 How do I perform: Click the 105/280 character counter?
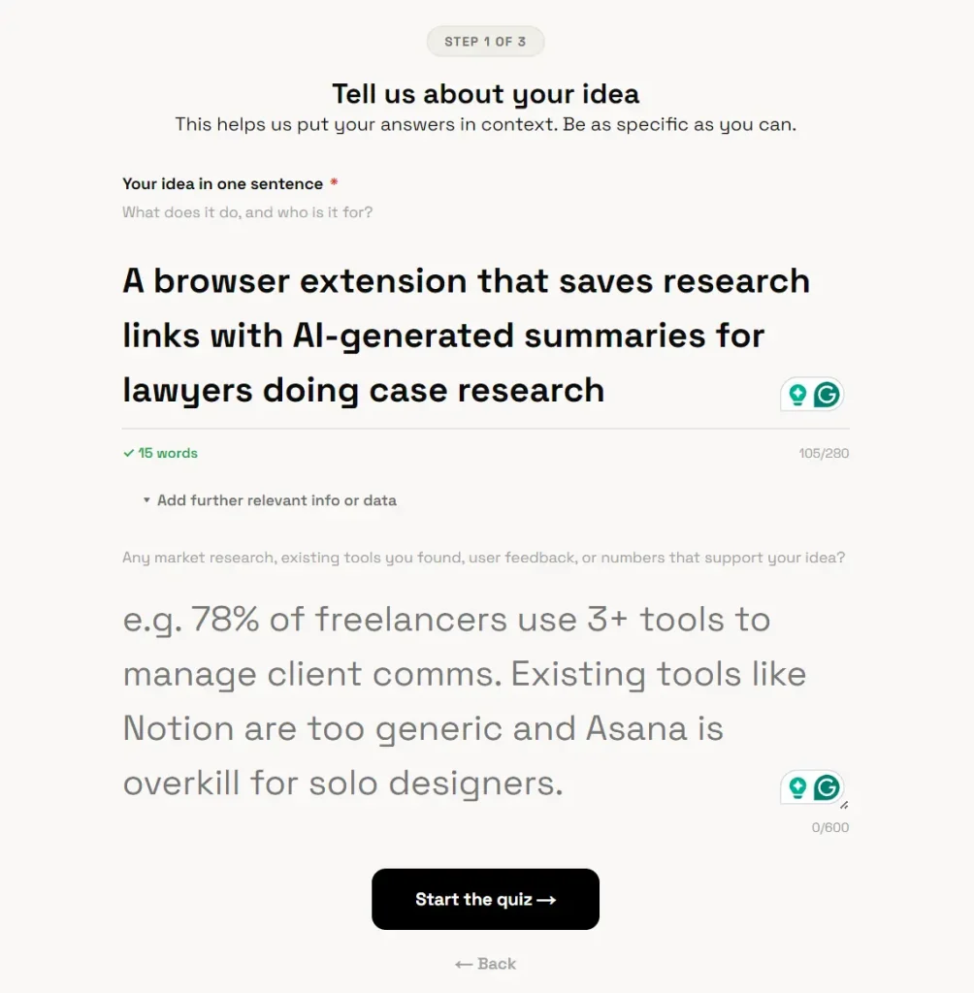tap(824, 453)
